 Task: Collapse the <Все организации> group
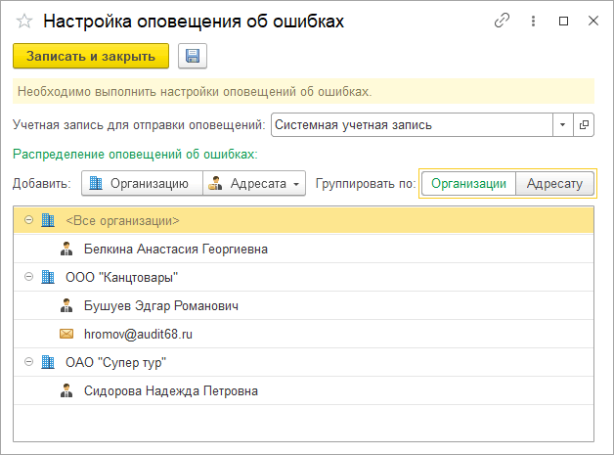pos(28,220)
